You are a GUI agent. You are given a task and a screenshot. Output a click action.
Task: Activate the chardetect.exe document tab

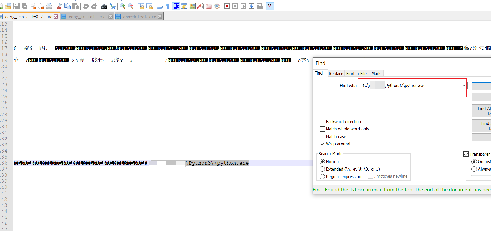[x=139, y=17]
